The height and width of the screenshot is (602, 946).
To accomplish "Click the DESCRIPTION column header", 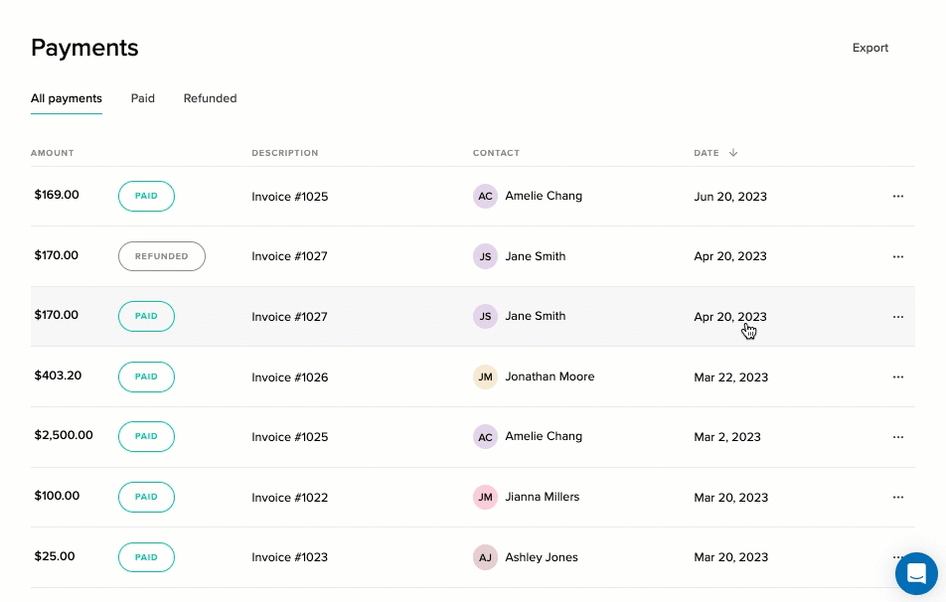I will pyautogui.click(x=285, y=153).
